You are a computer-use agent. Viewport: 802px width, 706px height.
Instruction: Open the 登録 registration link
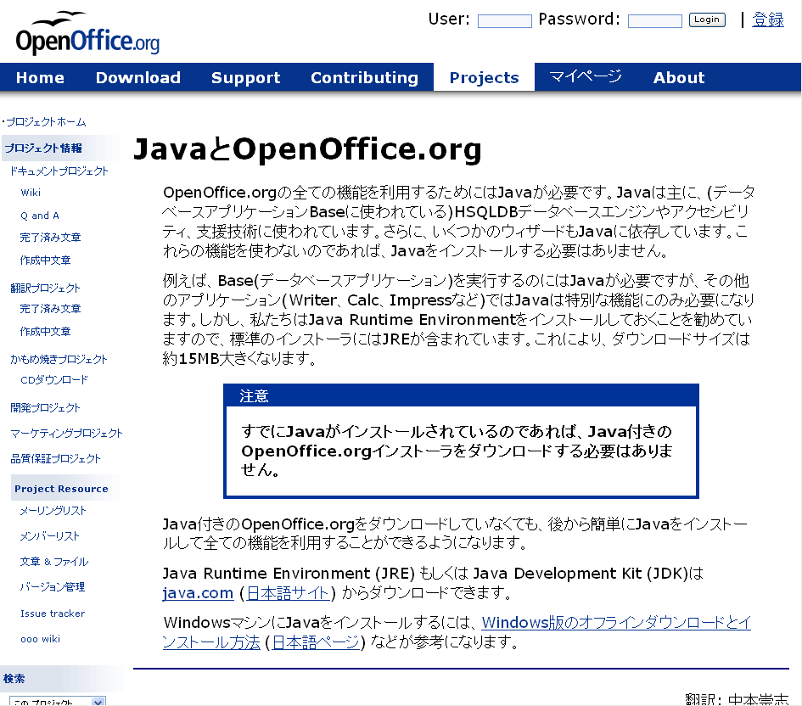[x=768, y=20]
